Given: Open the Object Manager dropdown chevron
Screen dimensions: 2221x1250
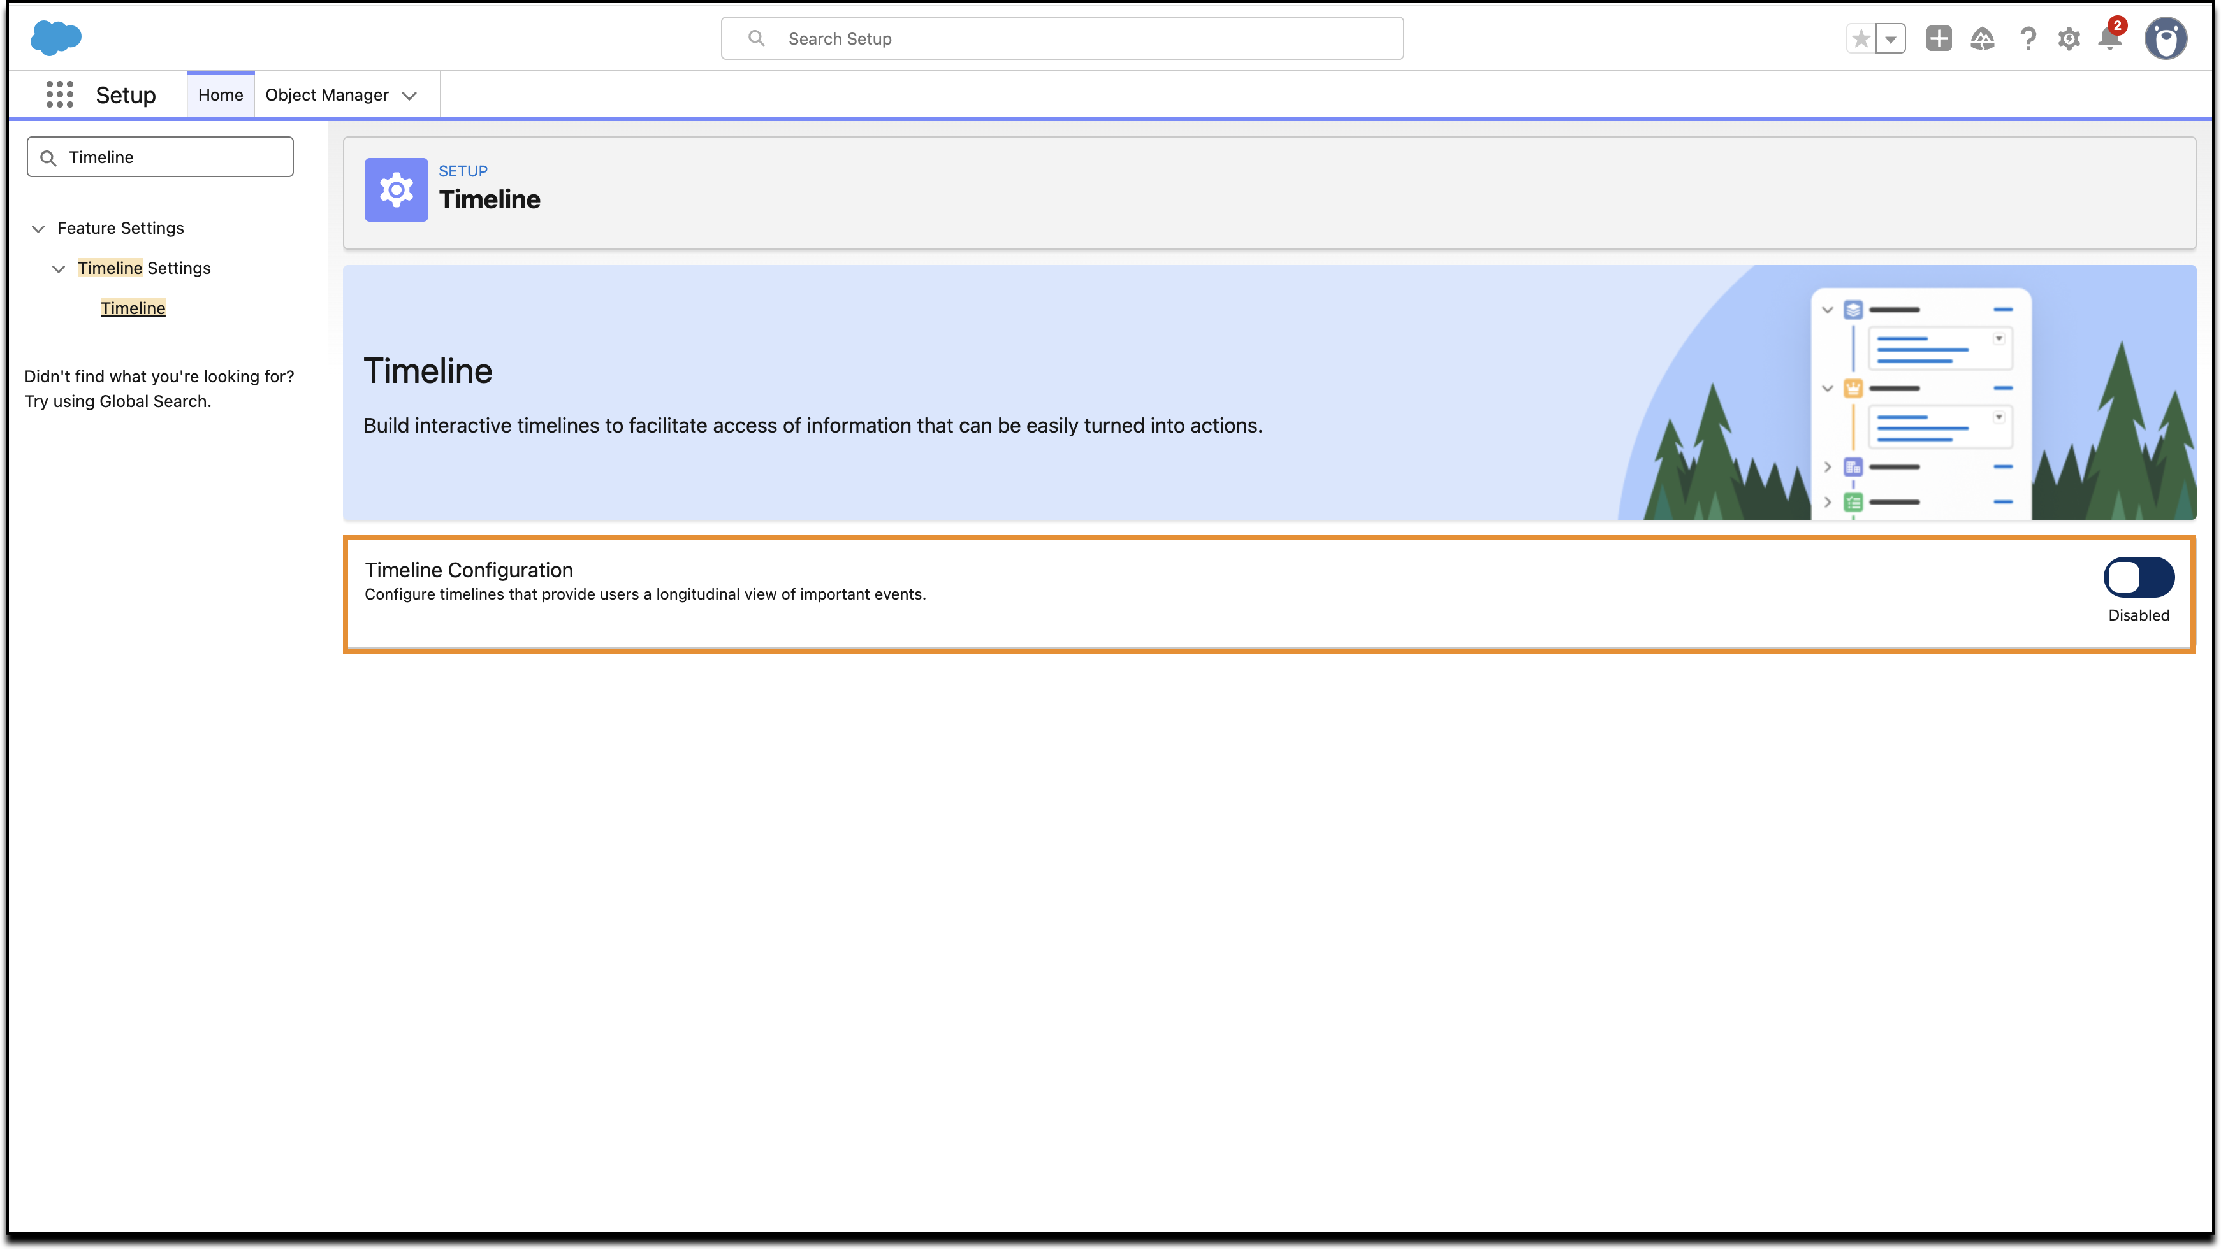Looking at the screenshot, I should click(409, 96).
